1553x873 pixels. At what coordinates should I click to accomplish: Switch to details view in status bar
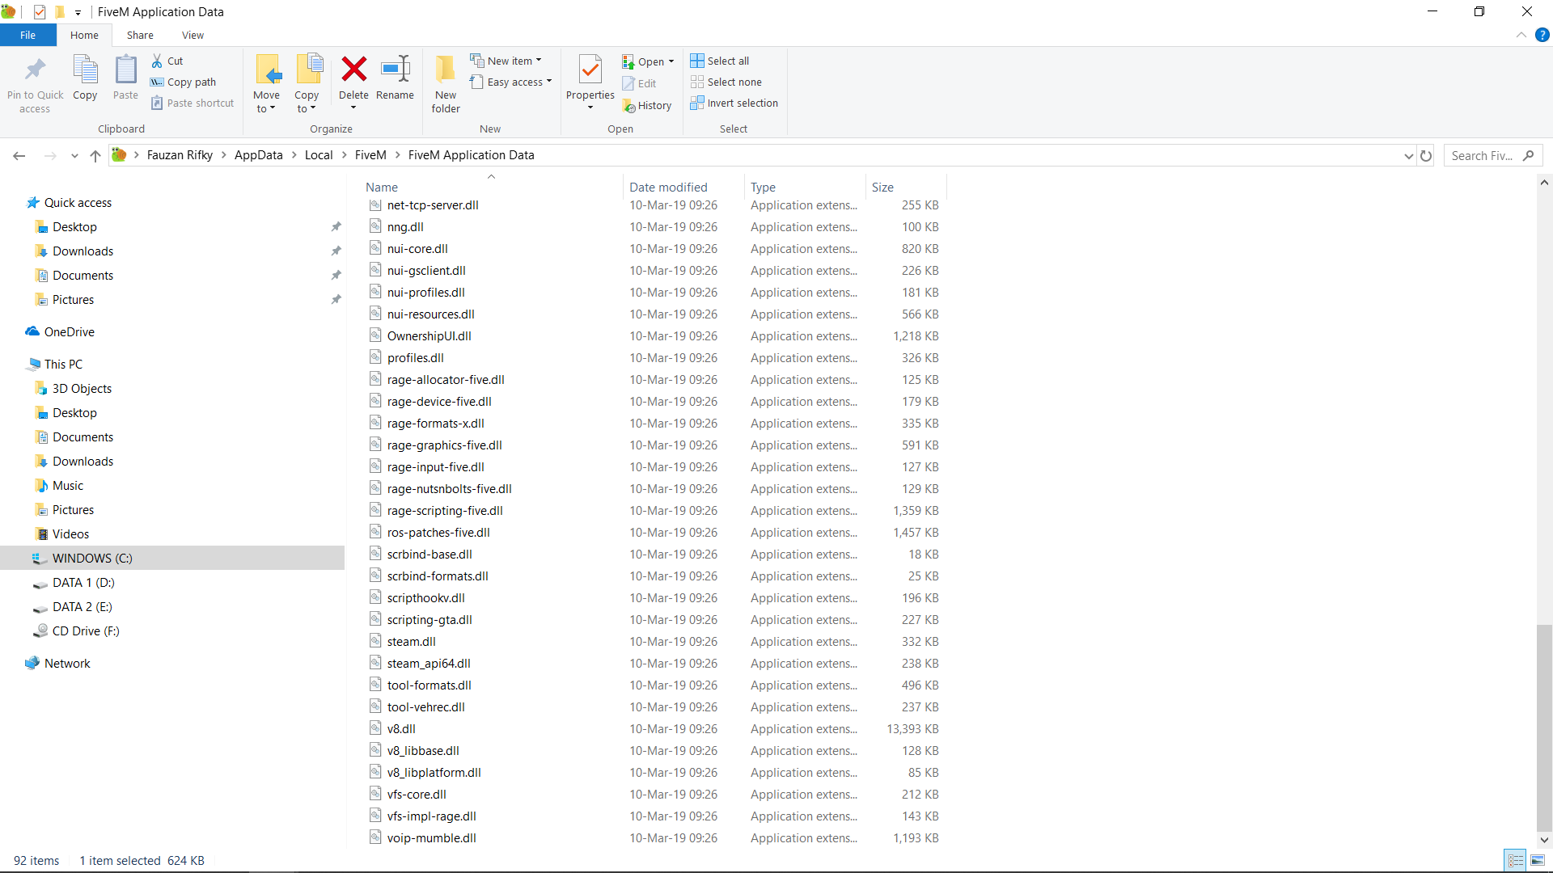point(1516,860)
